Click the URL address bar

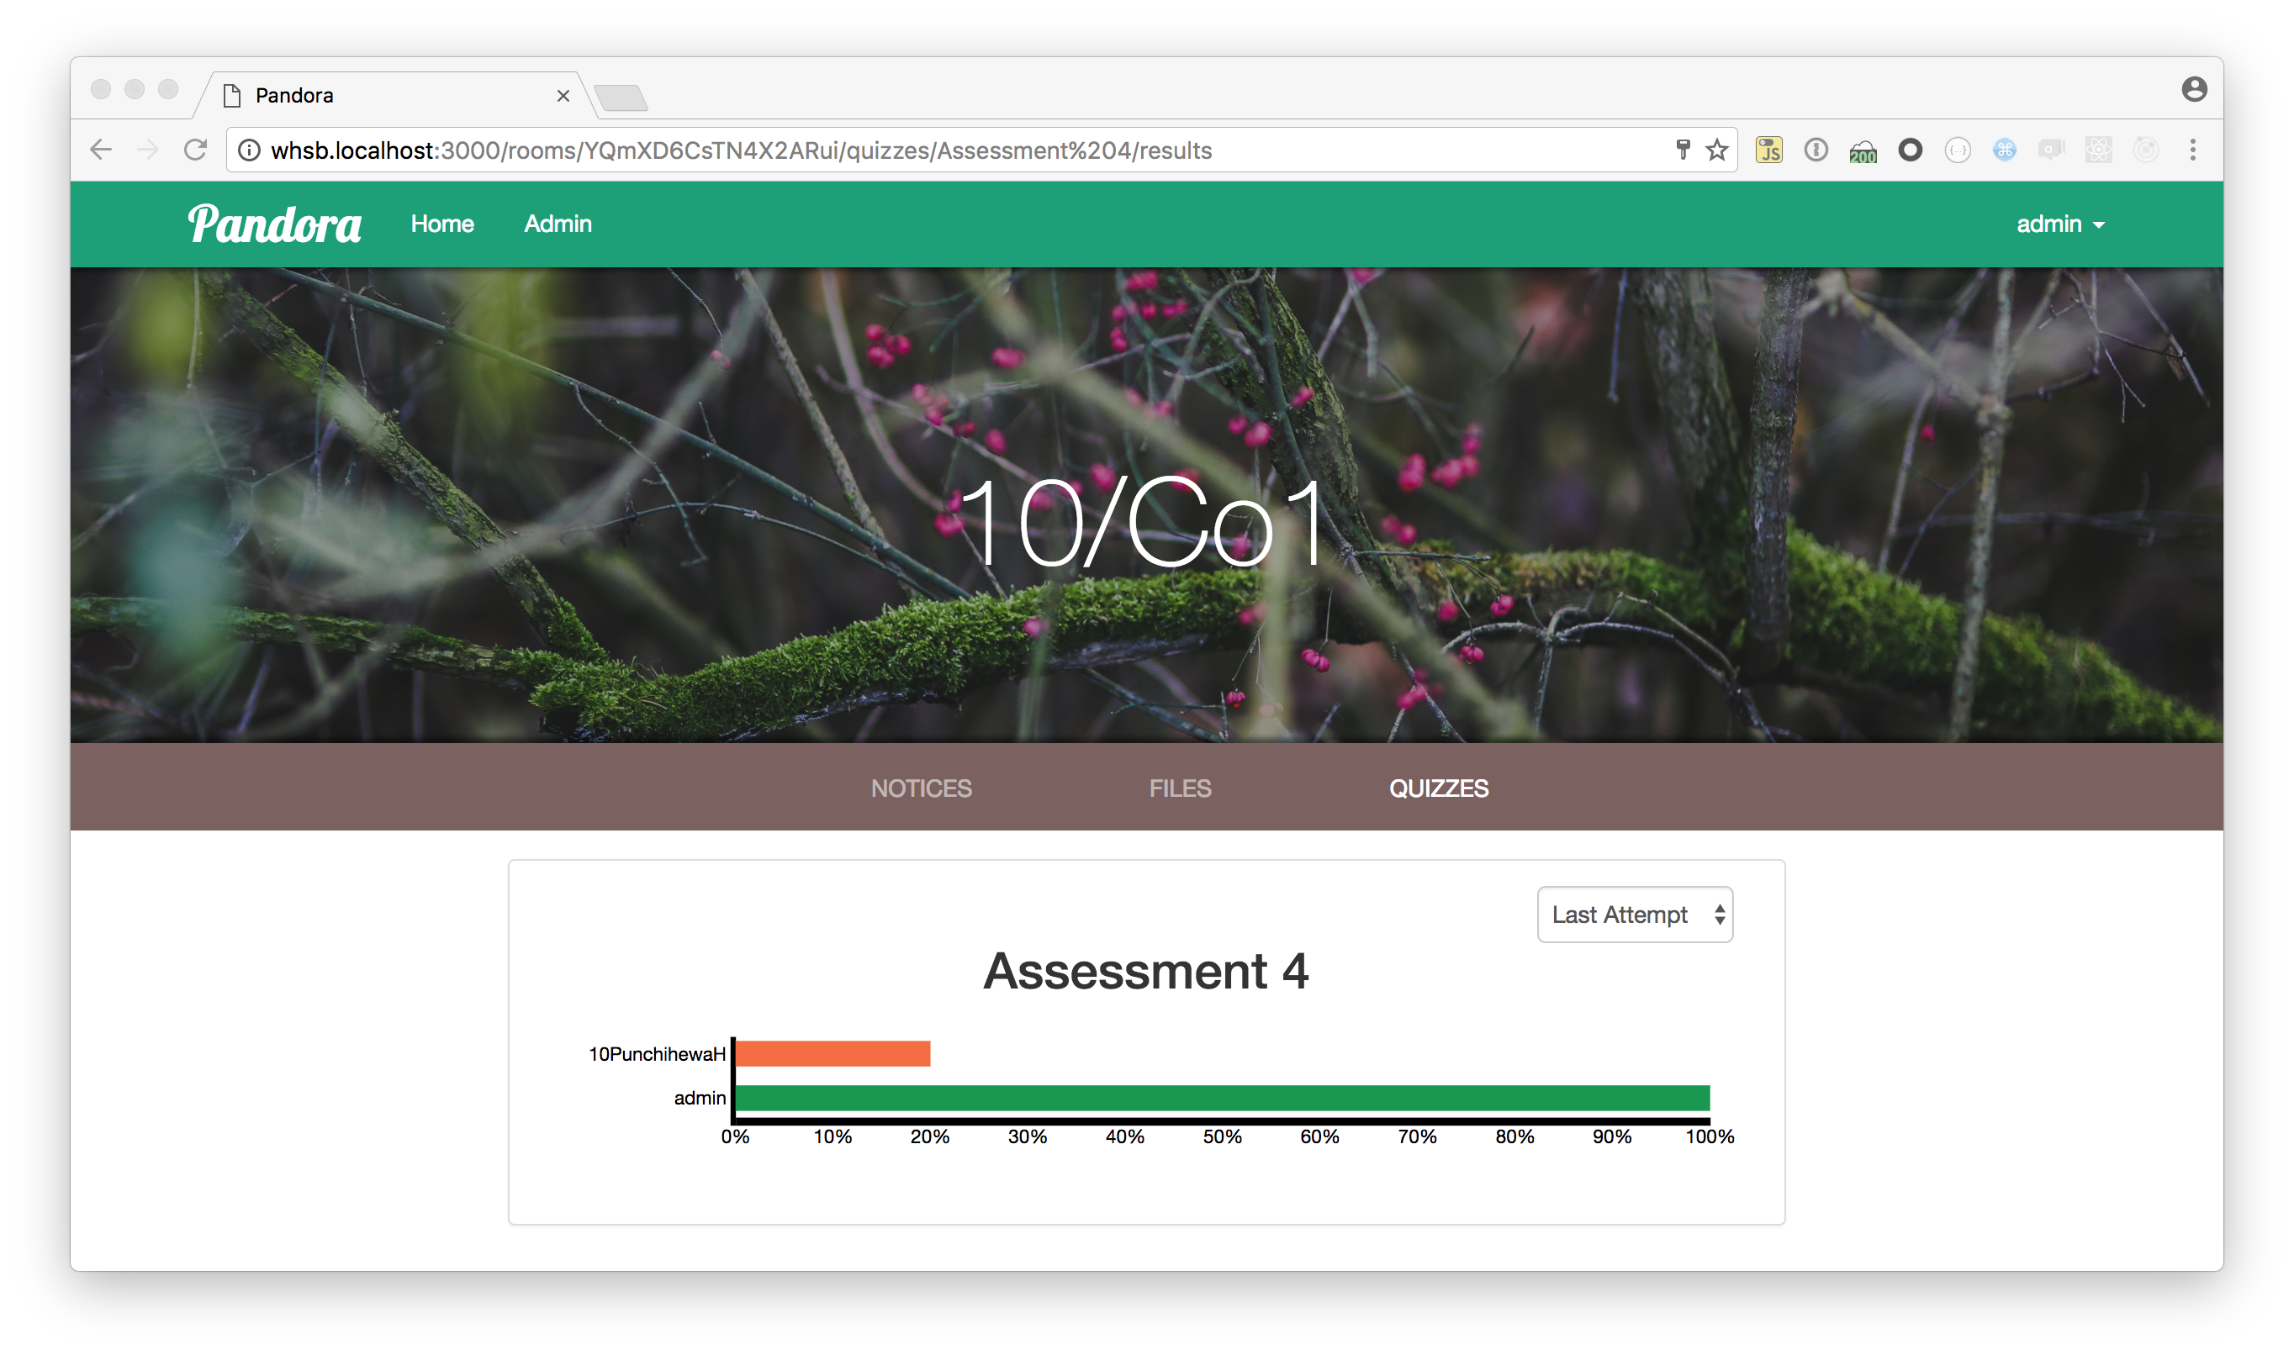[913, 150]
